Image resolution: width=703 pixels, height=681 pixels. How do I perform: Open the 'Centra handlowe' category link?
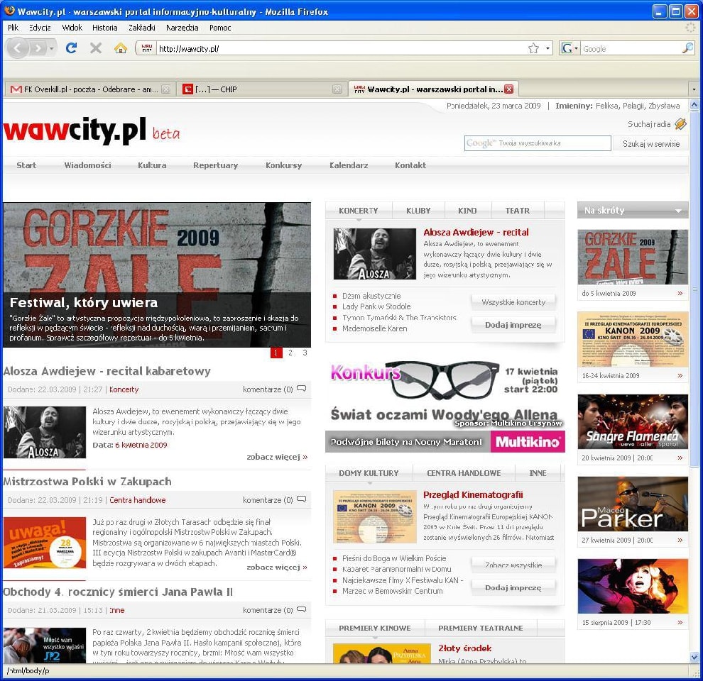[x=138, y=500]
